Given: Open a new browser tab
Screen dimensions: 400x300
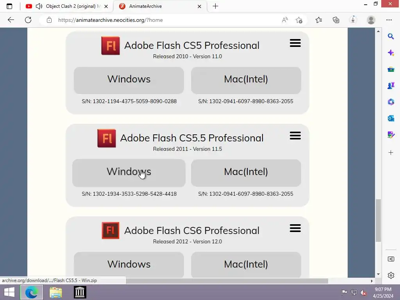Looking at the screenshot, I should 215,6.
